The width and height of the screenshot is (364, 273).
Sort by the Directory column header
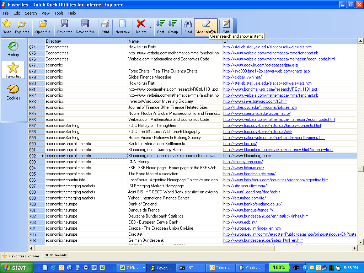click(86, 41)
